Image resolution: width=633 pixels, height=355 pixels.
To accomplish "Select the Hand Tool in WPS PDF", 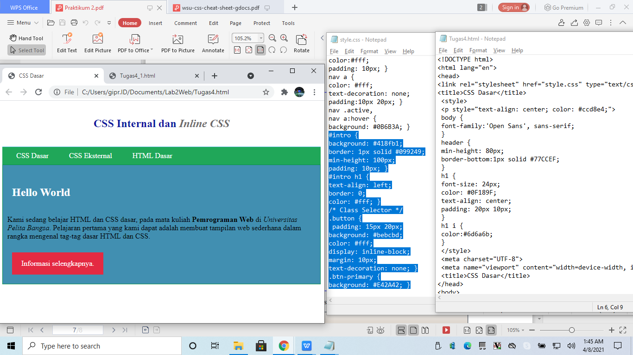I will (x=26, y=38).
